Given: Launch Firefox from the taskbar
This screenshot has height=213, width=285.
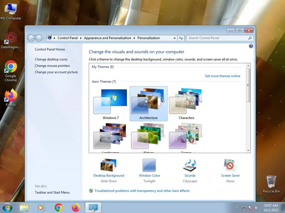Looking at the screenshot, I should coord(76,207).
